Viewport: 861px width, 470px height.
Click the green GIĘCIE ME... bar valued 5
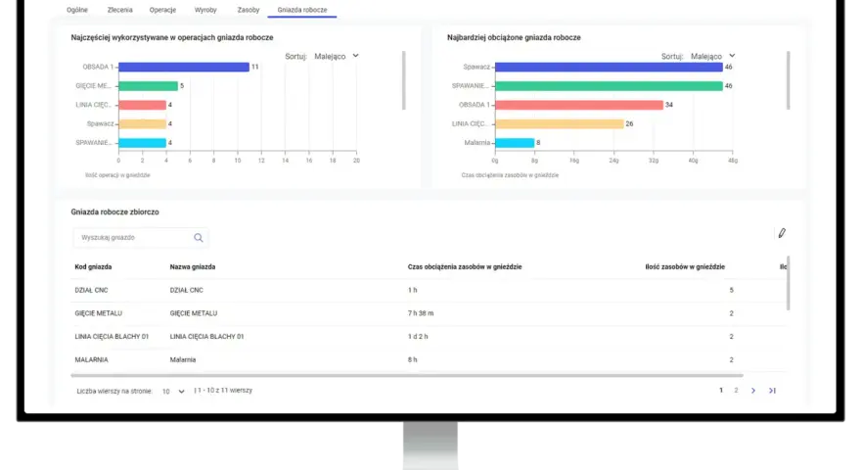click(x=149, y=86)
